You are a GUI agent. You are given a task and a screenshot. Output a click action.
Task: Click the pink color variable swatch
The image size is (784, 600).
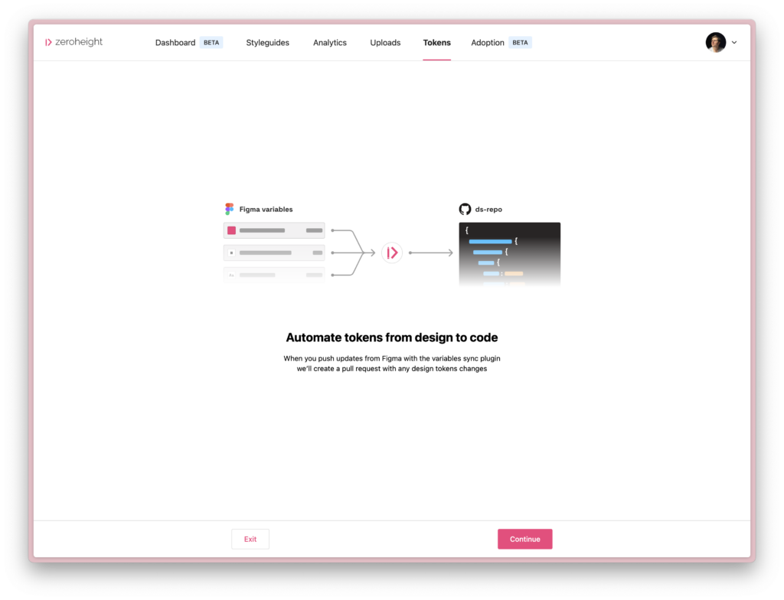coord(231,230)
